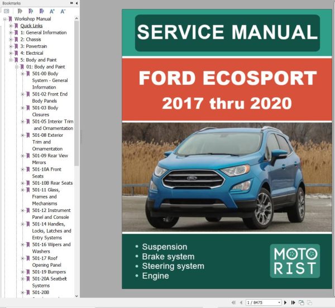Click the gray bookmark toolbar icon

[x=20, y=11]
